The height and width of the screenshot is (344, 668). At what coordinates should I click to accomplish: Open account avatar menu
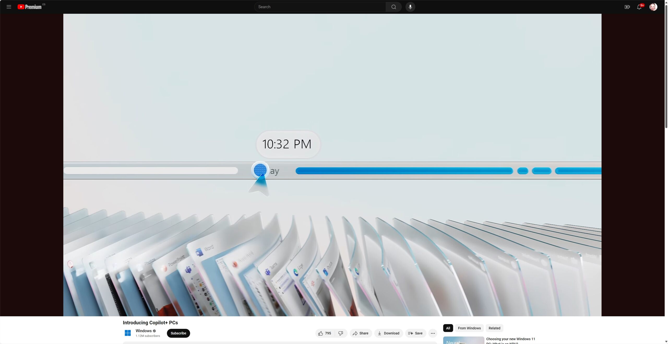coord(653,7)
